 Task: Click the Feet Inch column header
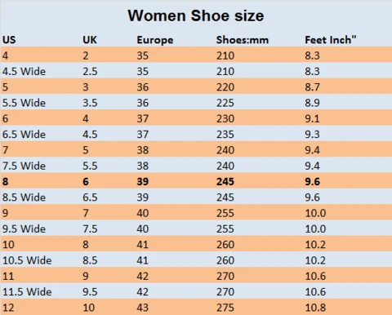click(x=330, y=40)
